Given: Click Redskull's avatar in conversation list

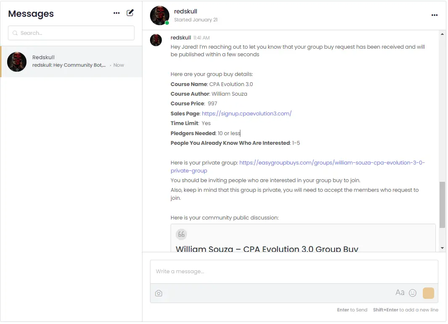Looking at the screenshot, I should point(17,62).
